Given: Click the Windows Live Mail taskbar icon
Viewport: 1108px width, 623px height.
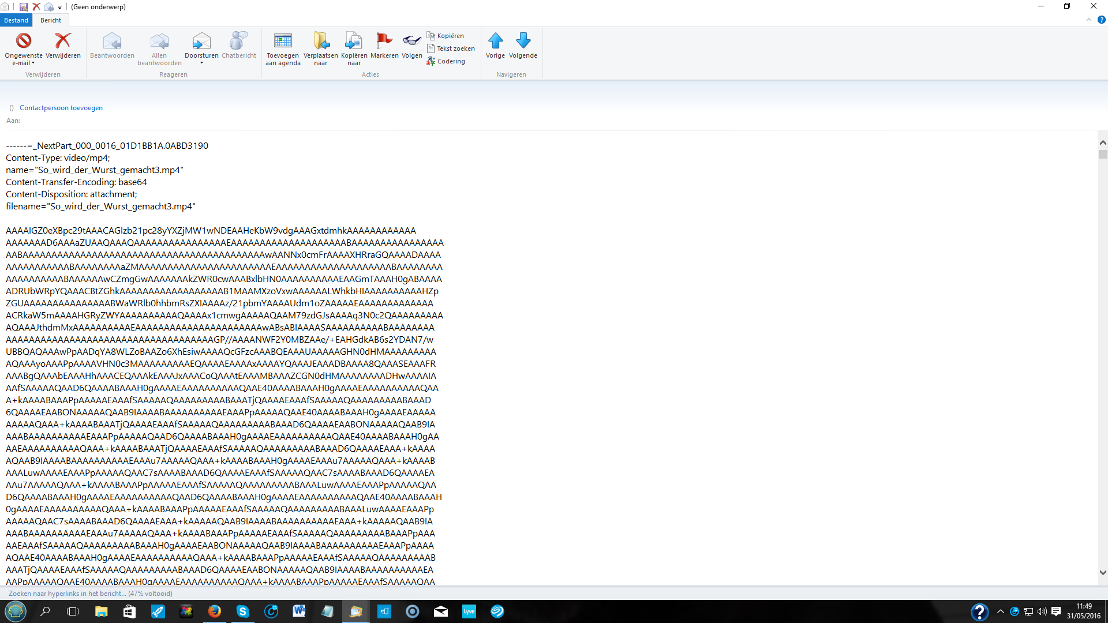Looking at the screenshot, I should 355,611.
